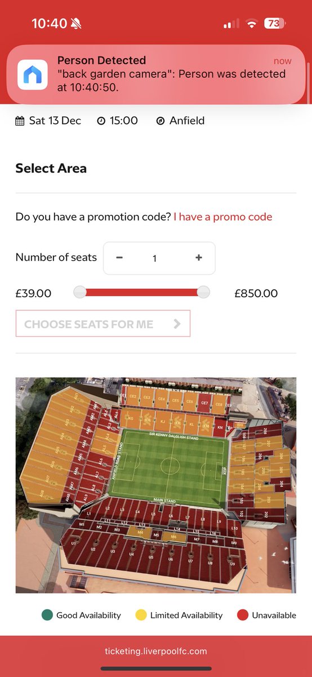Image resolution: width=312 pixels, height=677 pixels.
Task: Increase seats with the plus button
Action: [198, 258]
